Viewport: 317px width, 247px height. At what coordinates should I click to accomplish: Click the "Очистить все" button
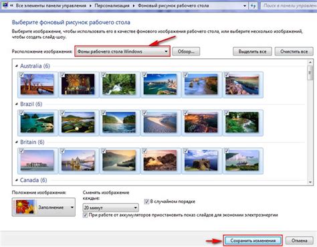click(294, 52)
